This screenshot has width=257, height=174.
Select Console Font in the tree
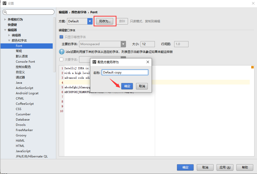coord(25,61)
